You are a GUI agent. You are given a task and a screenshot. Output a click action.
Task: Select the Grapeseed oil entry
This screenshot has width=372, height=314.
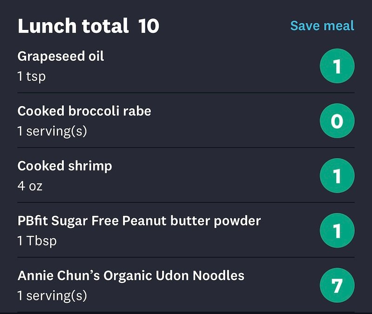point(60,56)
